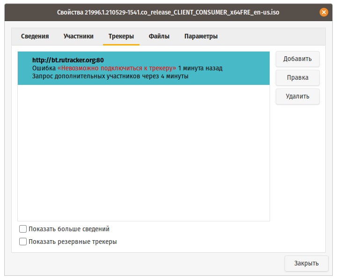Screen dimensions: 337x280
Task: Open the Участники tab
Action: (79, 36)
